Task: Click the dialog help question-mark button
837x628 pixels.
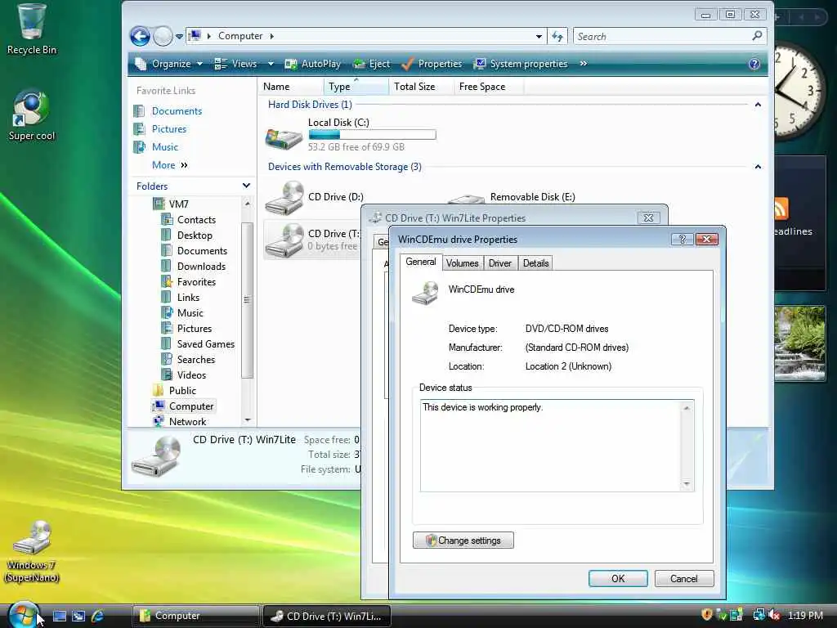Action: (x=683, y=239)
